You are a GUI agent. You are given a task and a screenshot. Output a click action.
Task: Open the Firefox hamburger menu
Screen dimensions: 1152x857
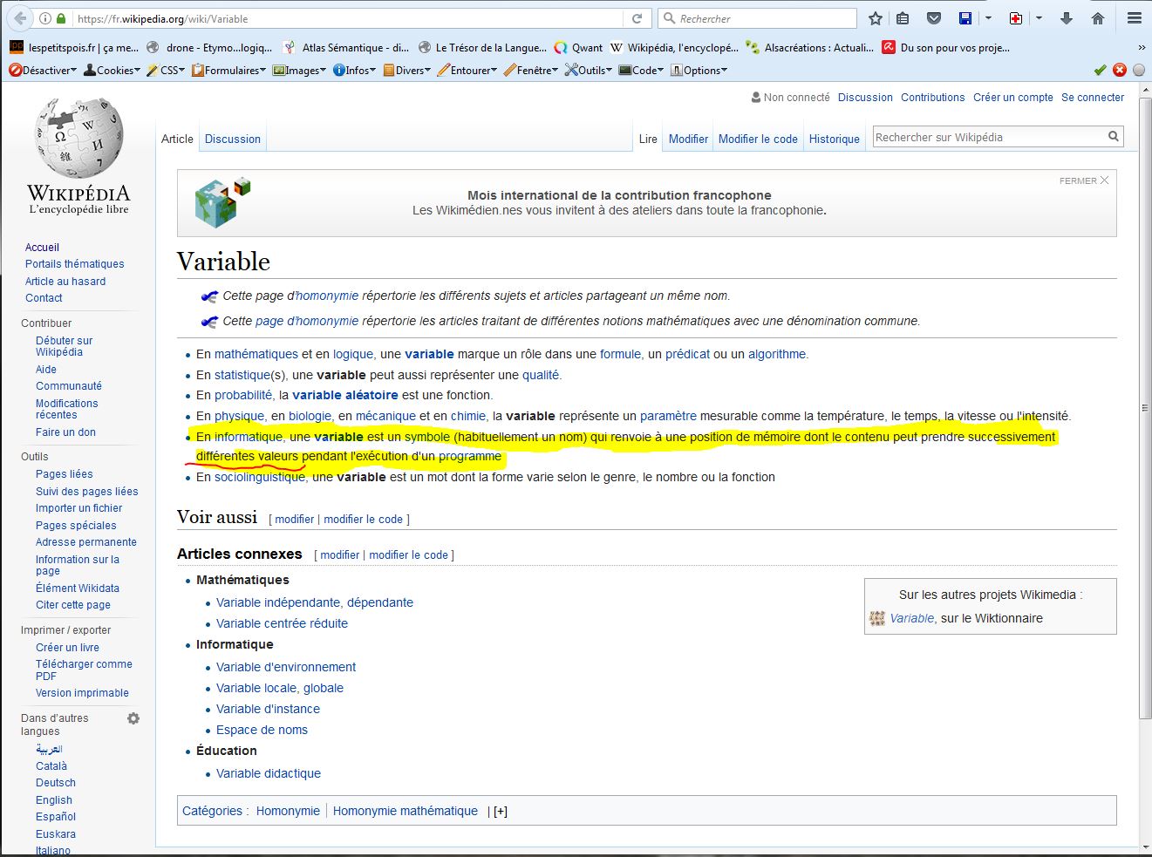[1134, 18]
